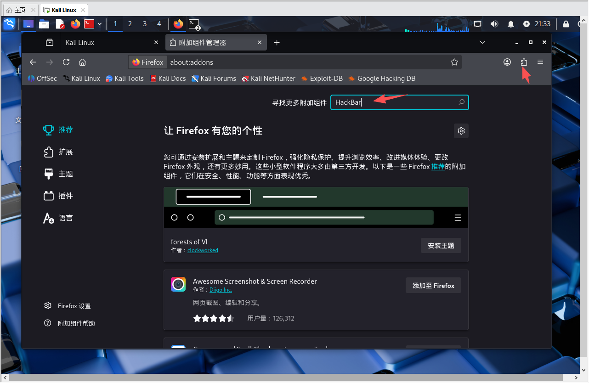Expand the terminal launcher dropdown arrow

point(100,24)
